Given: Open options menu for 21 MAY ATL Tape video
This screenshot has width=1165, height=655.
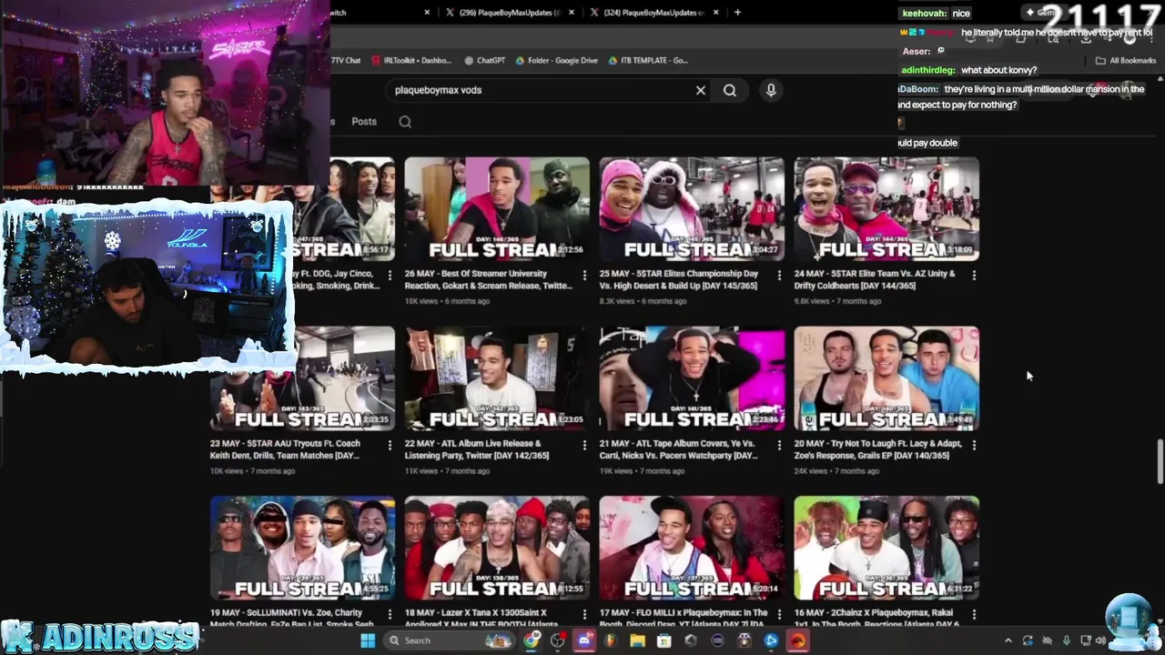Looking at the screenshot, I should tap(780, 445).
